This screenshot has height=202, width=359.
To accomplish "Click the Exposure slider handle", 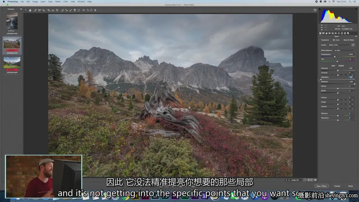I will point(338,70).
